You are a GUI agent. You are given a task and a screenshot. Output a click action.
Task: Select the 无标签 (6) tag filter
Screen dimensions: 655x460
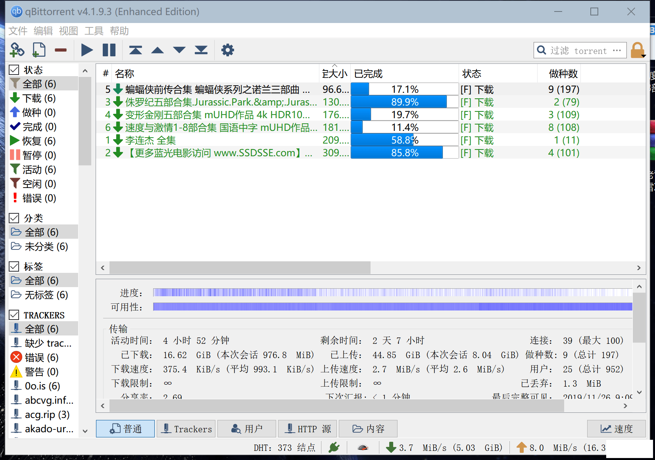tap(44, 295)
